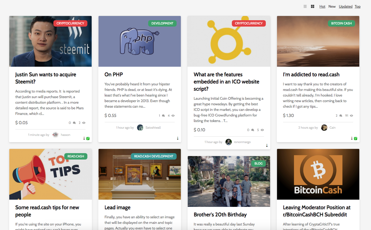Click views eye icon on ICO script card

click(x=262, y=130)
